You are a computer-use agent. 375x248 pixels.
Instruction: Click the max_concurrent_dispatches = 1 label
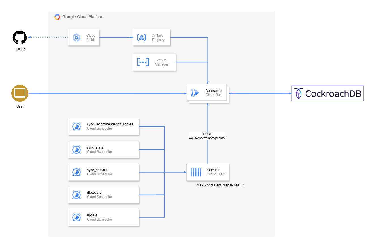(221, 185)
